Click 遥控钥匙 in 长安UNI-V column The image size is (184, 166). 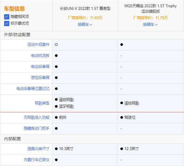(66, 100)
